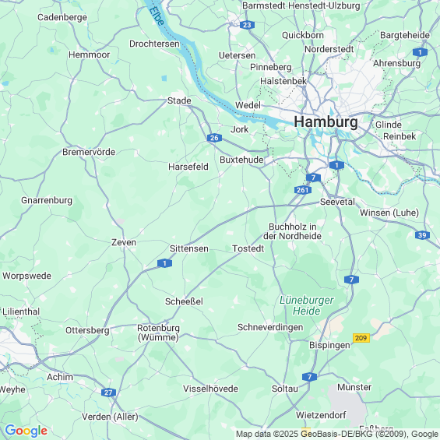Select the Buxtehude town label
This screenshot has height=440, width=440.
click(241, 160)
